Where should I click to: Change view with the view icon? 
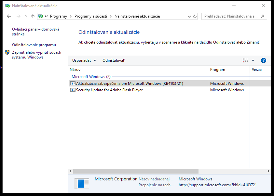click(245, 60)
